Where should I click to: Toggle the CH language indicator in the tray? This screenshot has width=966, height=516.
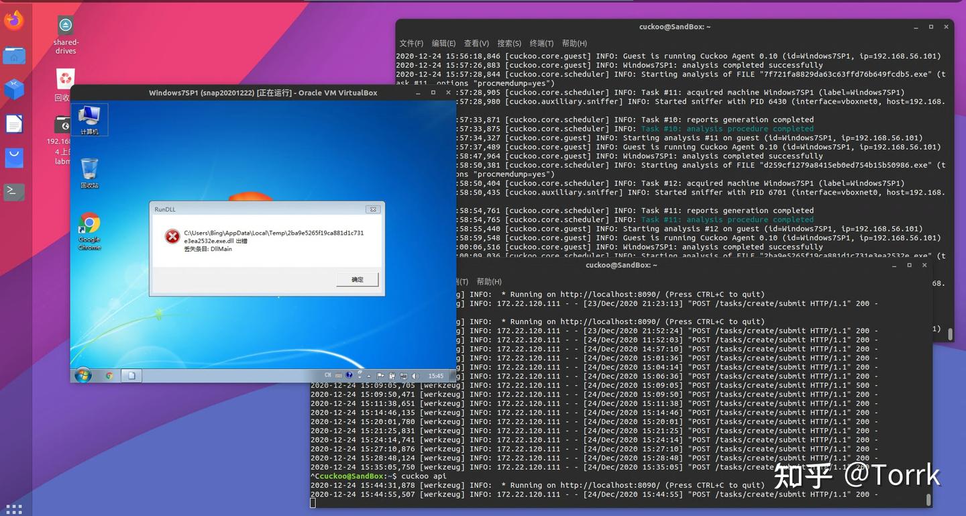coord(328,376)
